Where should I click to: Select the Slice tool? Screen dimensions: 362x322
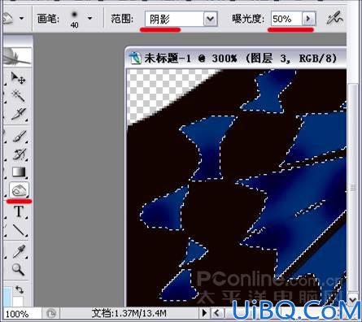pos(18,114)
